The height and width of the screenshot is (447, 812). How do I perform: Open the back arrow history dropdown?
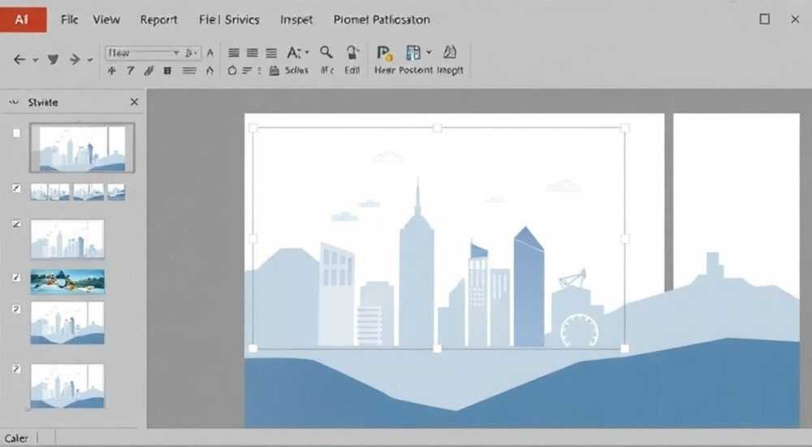click(x=35, y=60)
